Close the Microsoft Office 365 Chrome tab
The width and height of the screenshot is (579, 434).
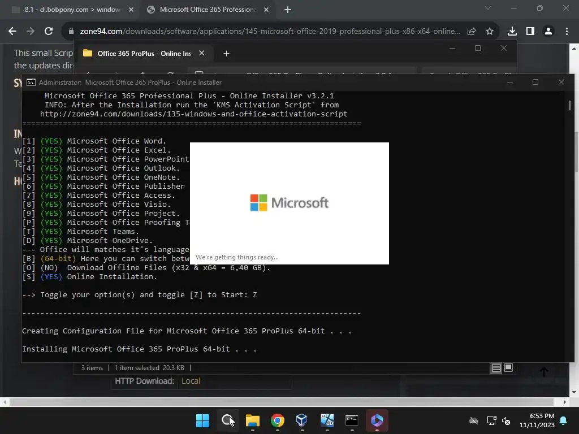click(x=266, y=10)
